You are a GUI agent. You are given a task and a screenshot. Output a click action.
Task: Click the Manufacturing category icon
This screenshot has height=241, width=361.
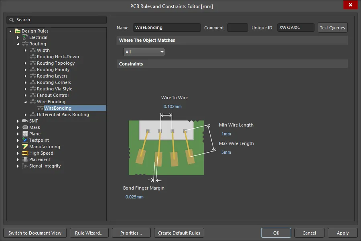click(x=25, y=147)
